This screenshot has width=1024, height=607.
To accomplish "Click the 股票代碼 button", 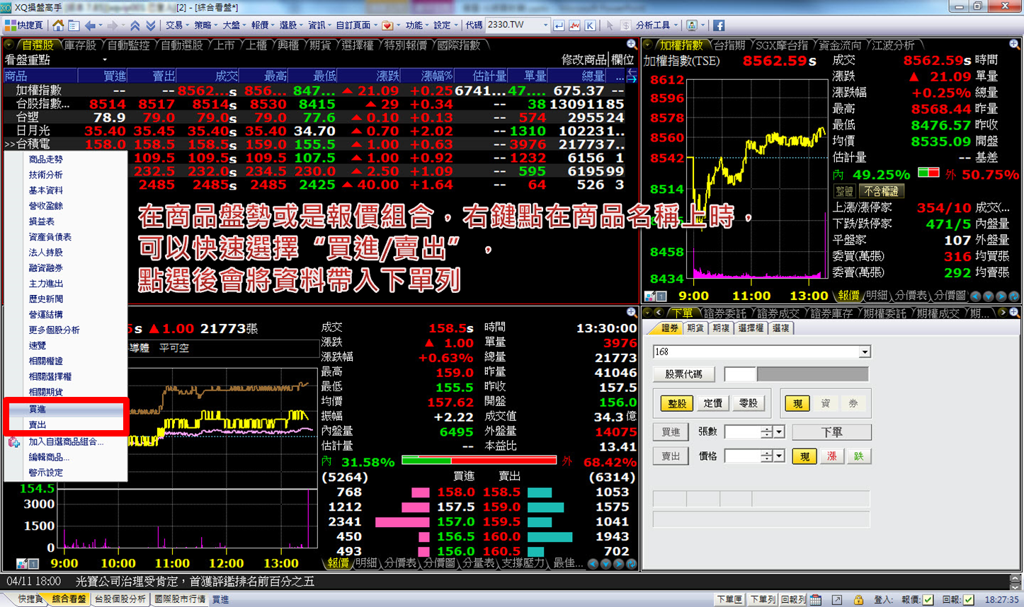I will click(683, 374).
